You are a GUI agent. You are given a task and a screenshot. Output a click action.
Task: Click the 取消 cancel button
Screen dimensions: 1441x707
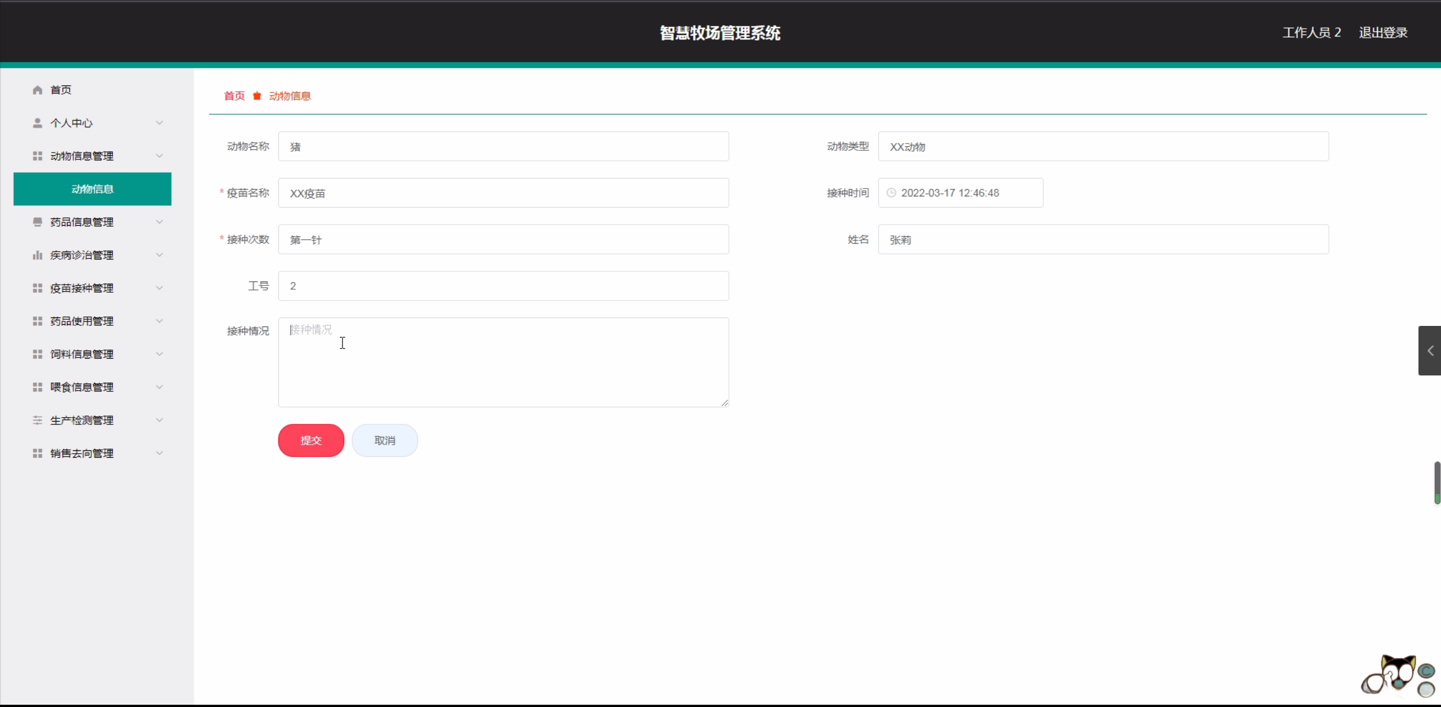[385, 440]
